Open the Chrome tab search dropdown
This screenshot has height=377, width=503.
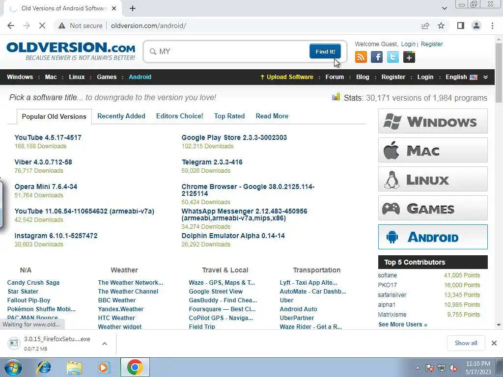444,8
